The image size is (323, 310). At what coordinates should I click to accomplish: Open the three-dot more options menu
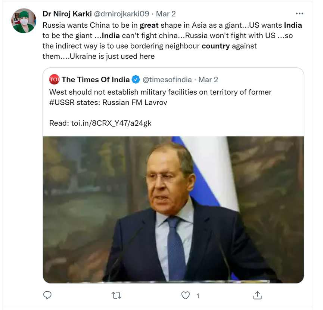[x=299, y=13]
